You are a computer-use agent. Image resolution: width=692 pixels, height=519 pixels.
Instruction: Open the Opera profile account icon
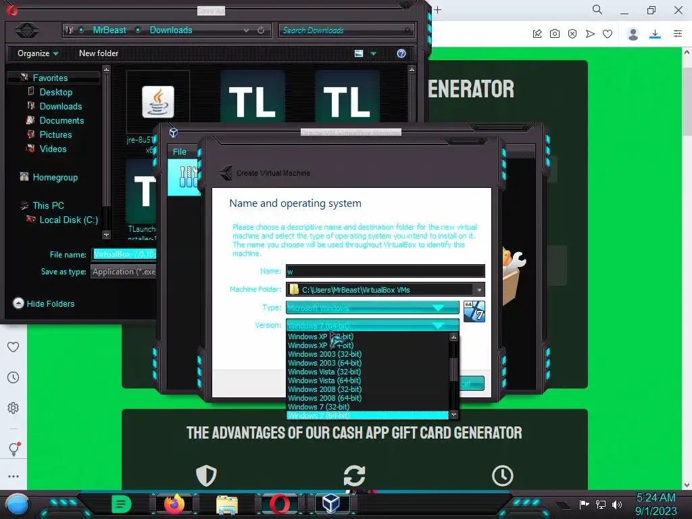633,34
